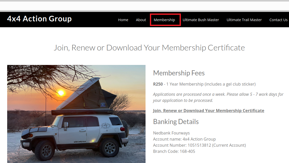Navigate to Contact Us

point(278,20)
